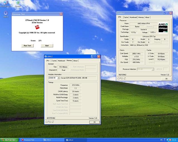Click OK in the right CPU-Z window
The height and width of the screenshot is (142, 178).
[x=166, y=78]
